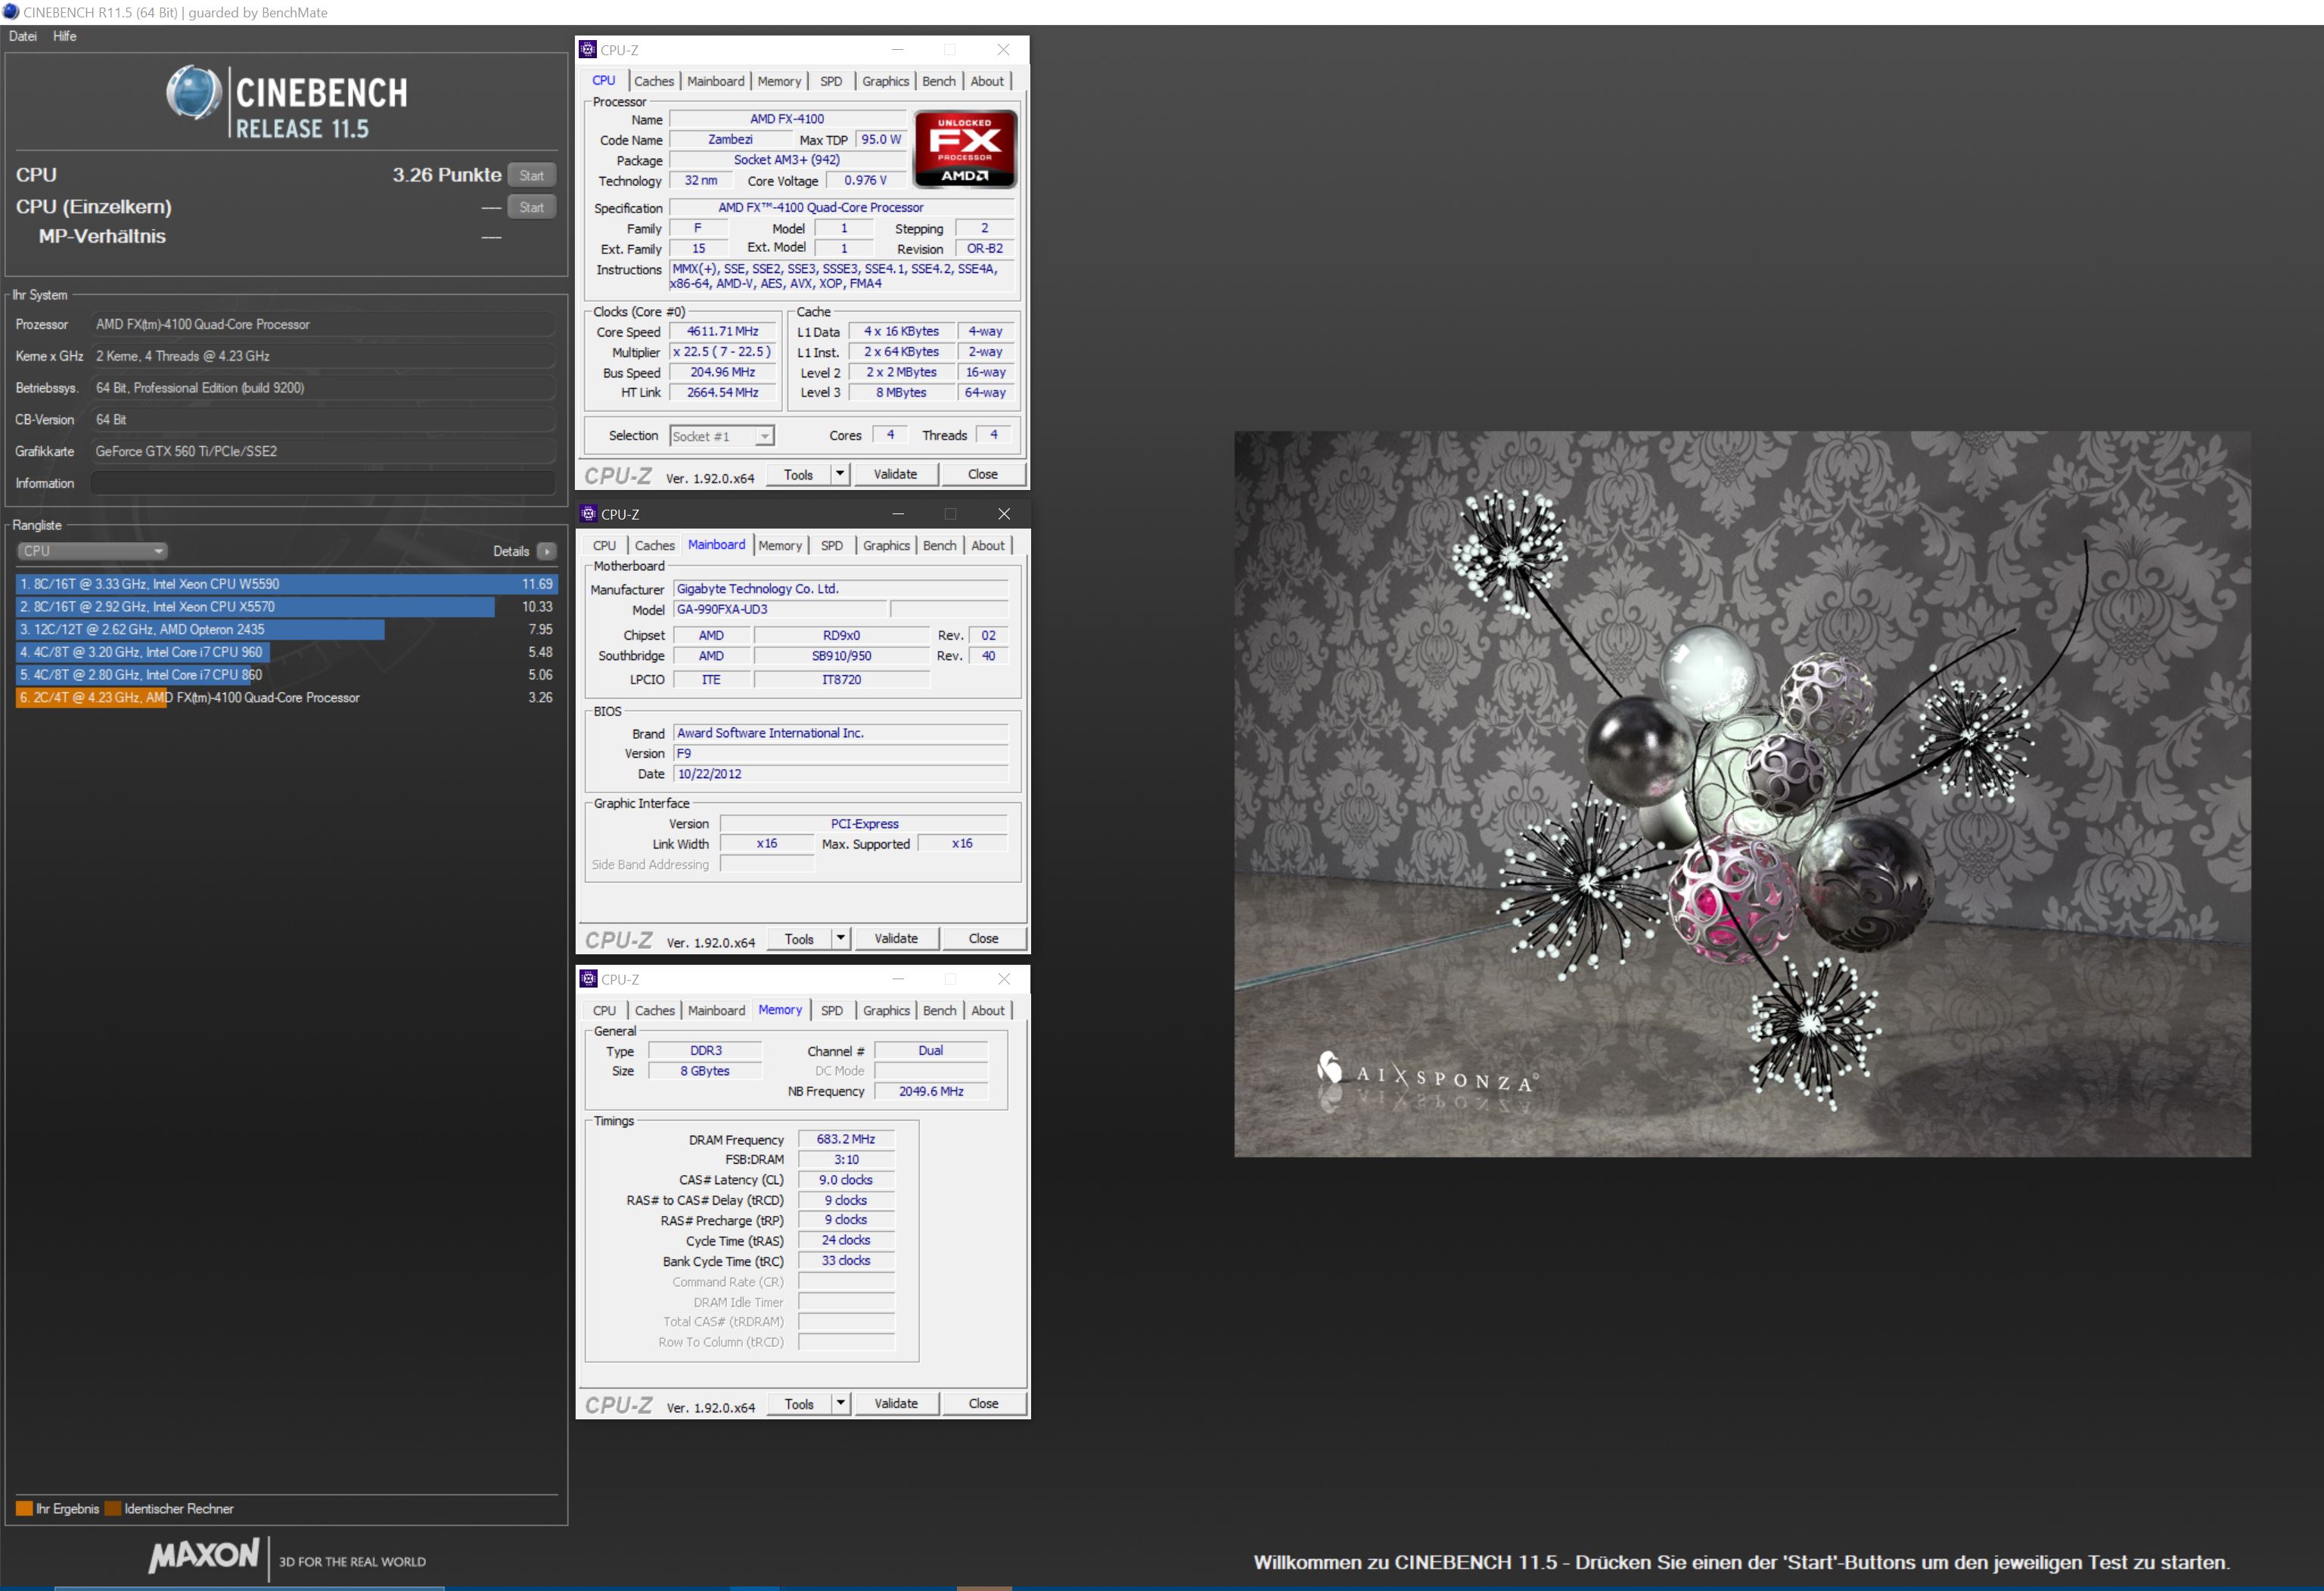
Task: Click the Details arrow icon in Rangliste
Action: [x=547, y=552]
